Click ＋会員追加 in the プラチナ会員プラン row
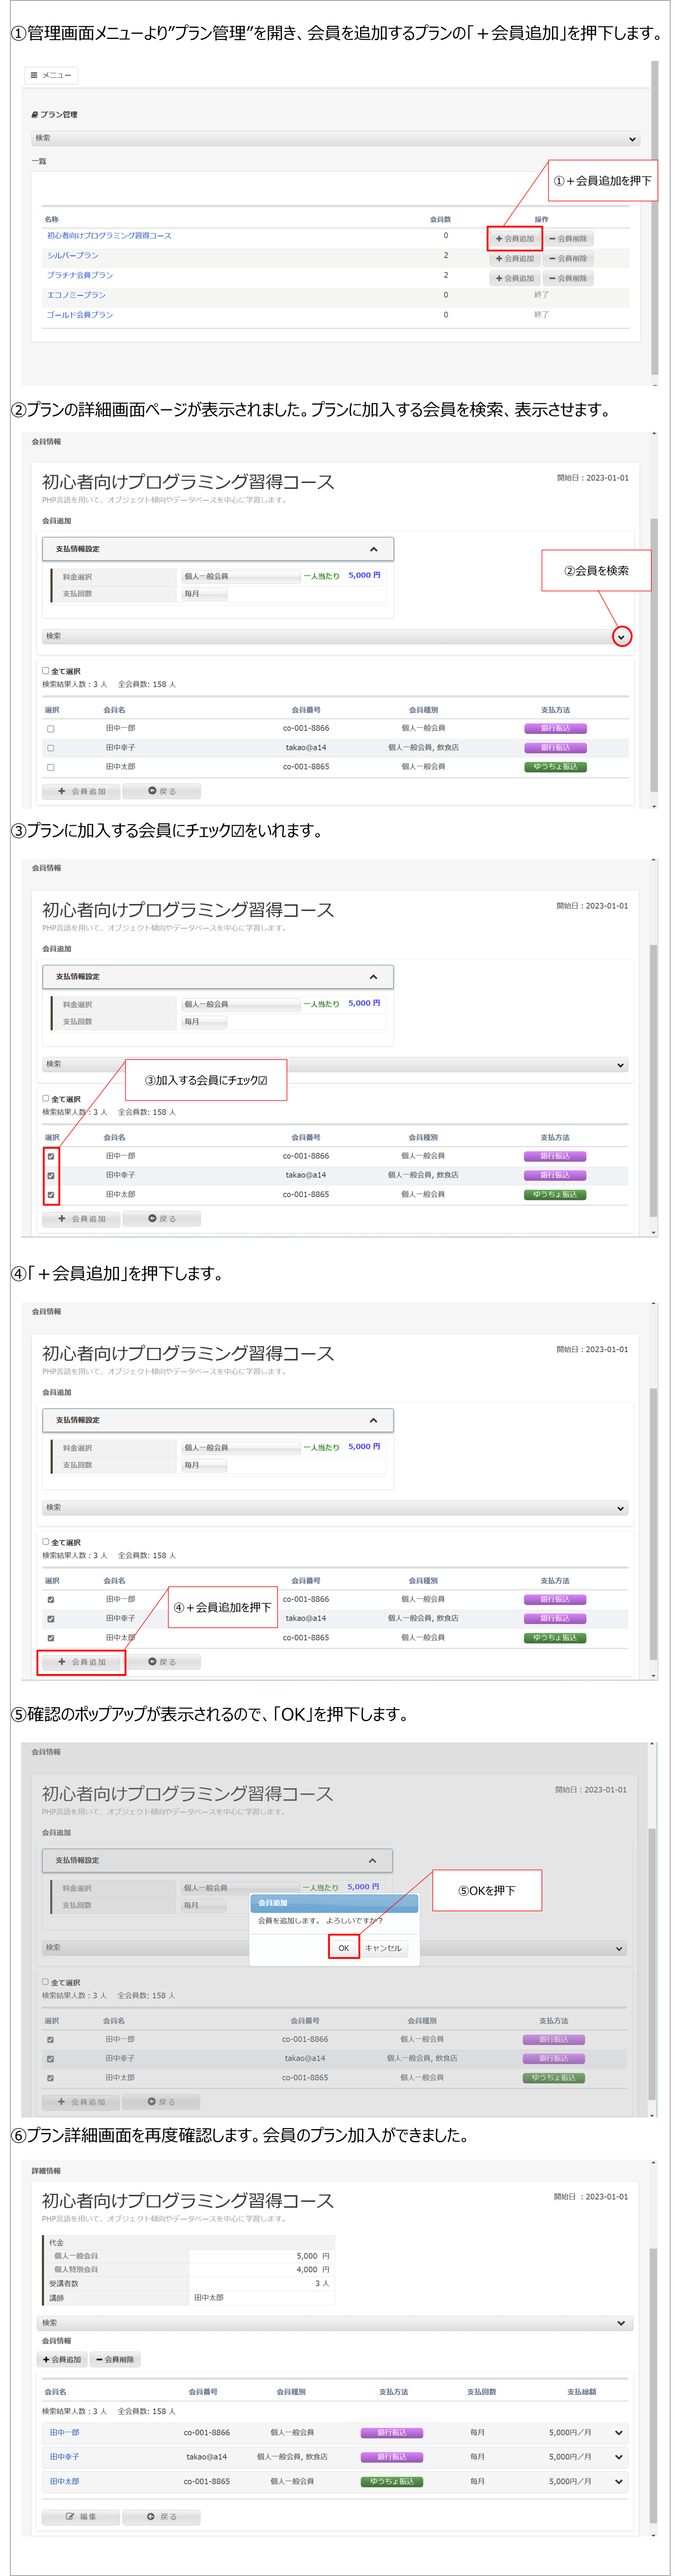This screenshot has height=2576, width=675. [x=515, y=278]
